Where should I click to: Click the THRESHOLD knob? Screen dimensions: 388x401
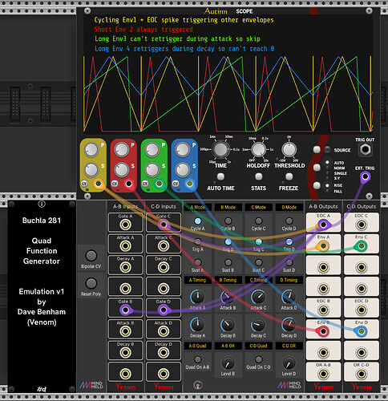(x=289, y=149)
